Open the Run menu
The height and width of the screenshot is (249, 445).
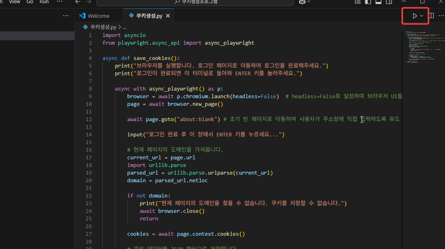click(44, 2)
